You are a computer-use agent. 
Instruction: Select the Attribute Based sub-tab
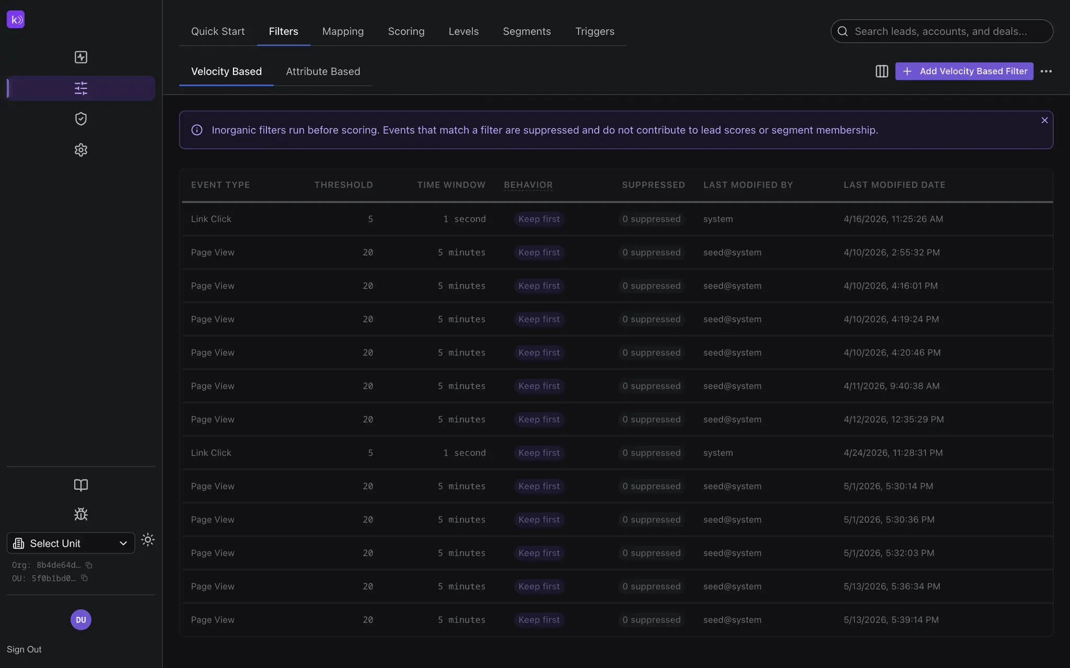[323, 71]
